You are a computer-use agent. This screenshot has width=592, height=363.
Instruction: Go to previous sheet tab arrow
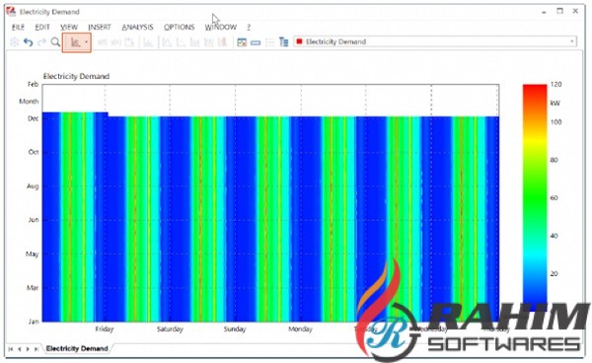(20, 349)
